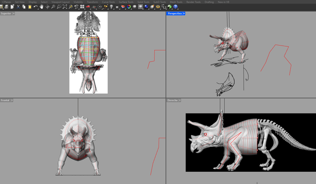
Task: Select the Pan hand tool
Action: [42, 7]
